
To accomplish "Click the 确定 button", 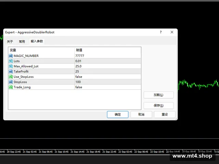I will pos(118,114).
